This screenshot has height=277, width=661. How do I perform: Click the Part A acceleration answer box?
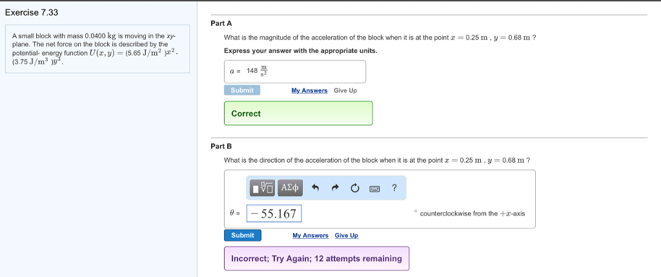pos(295,71)
